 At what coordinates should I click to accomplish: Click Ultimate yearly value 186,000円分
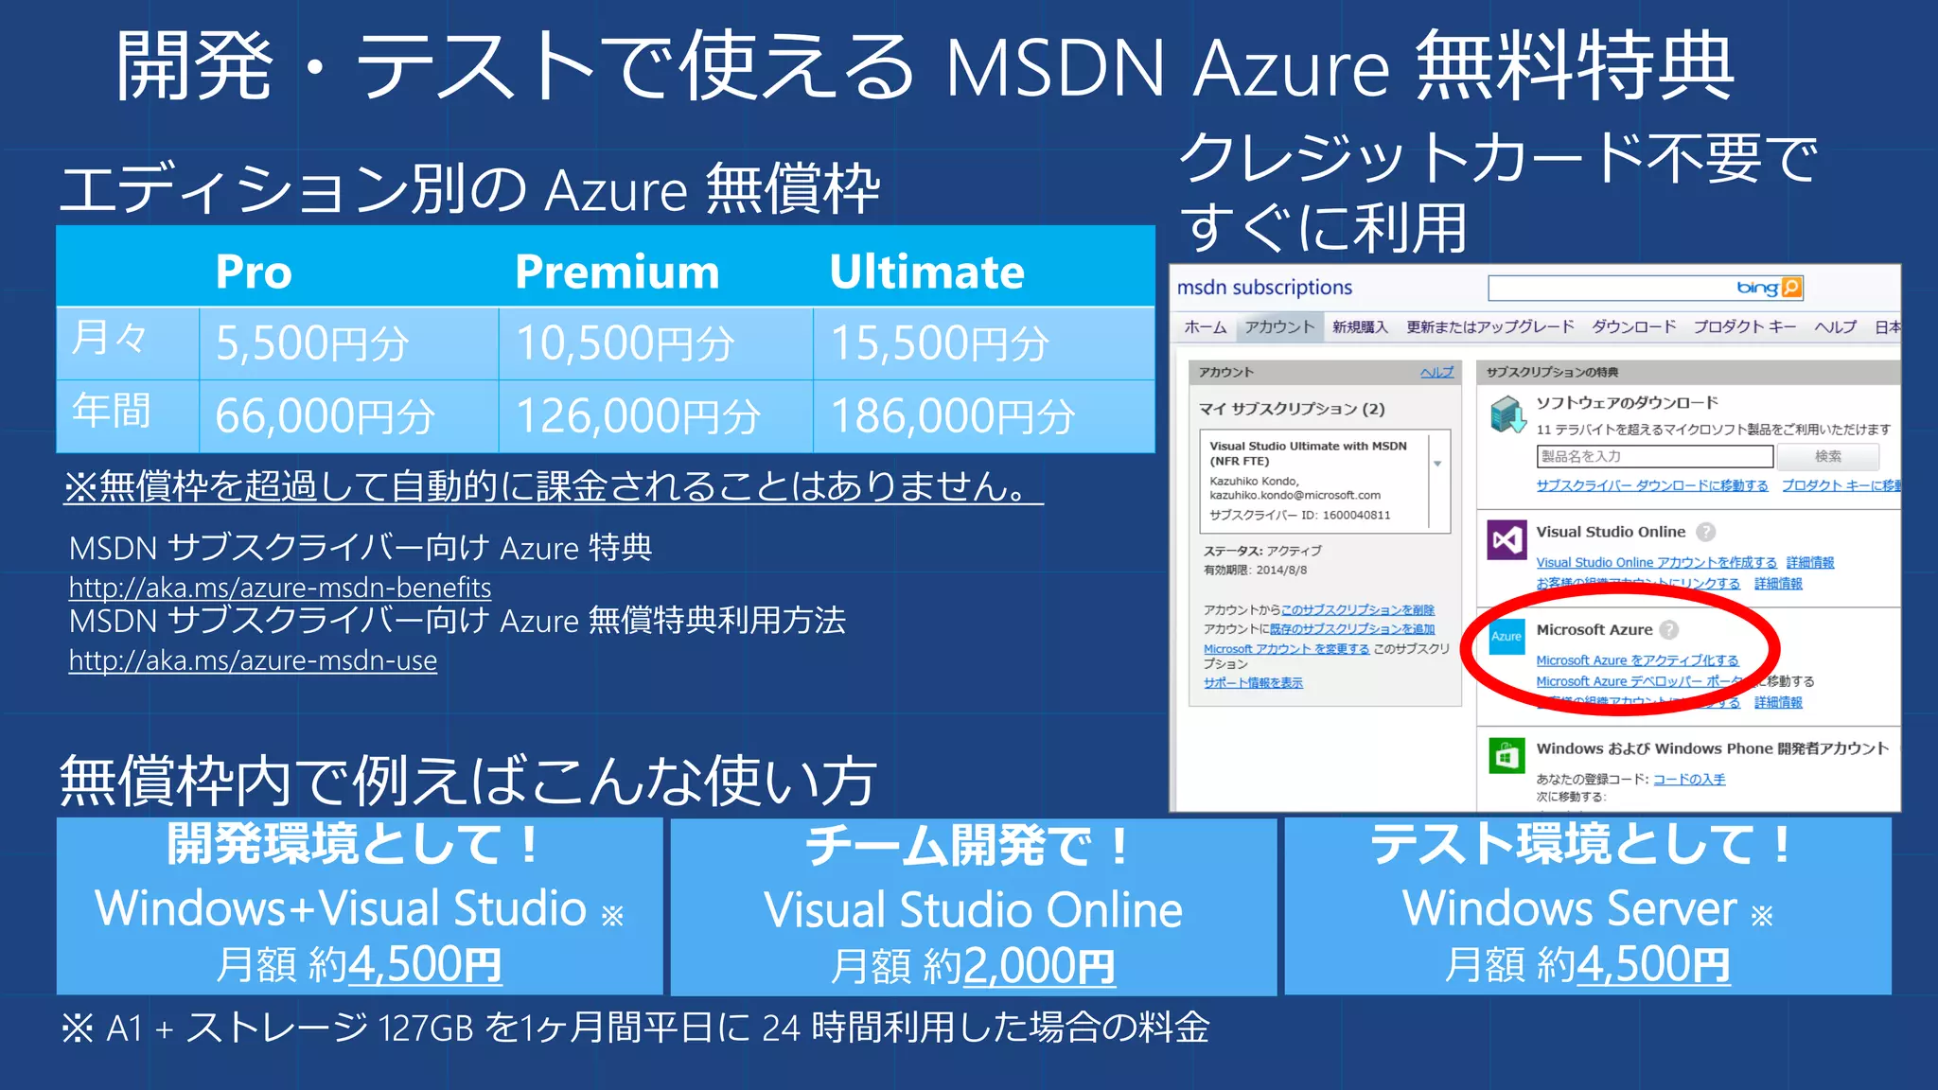[953, 416]
